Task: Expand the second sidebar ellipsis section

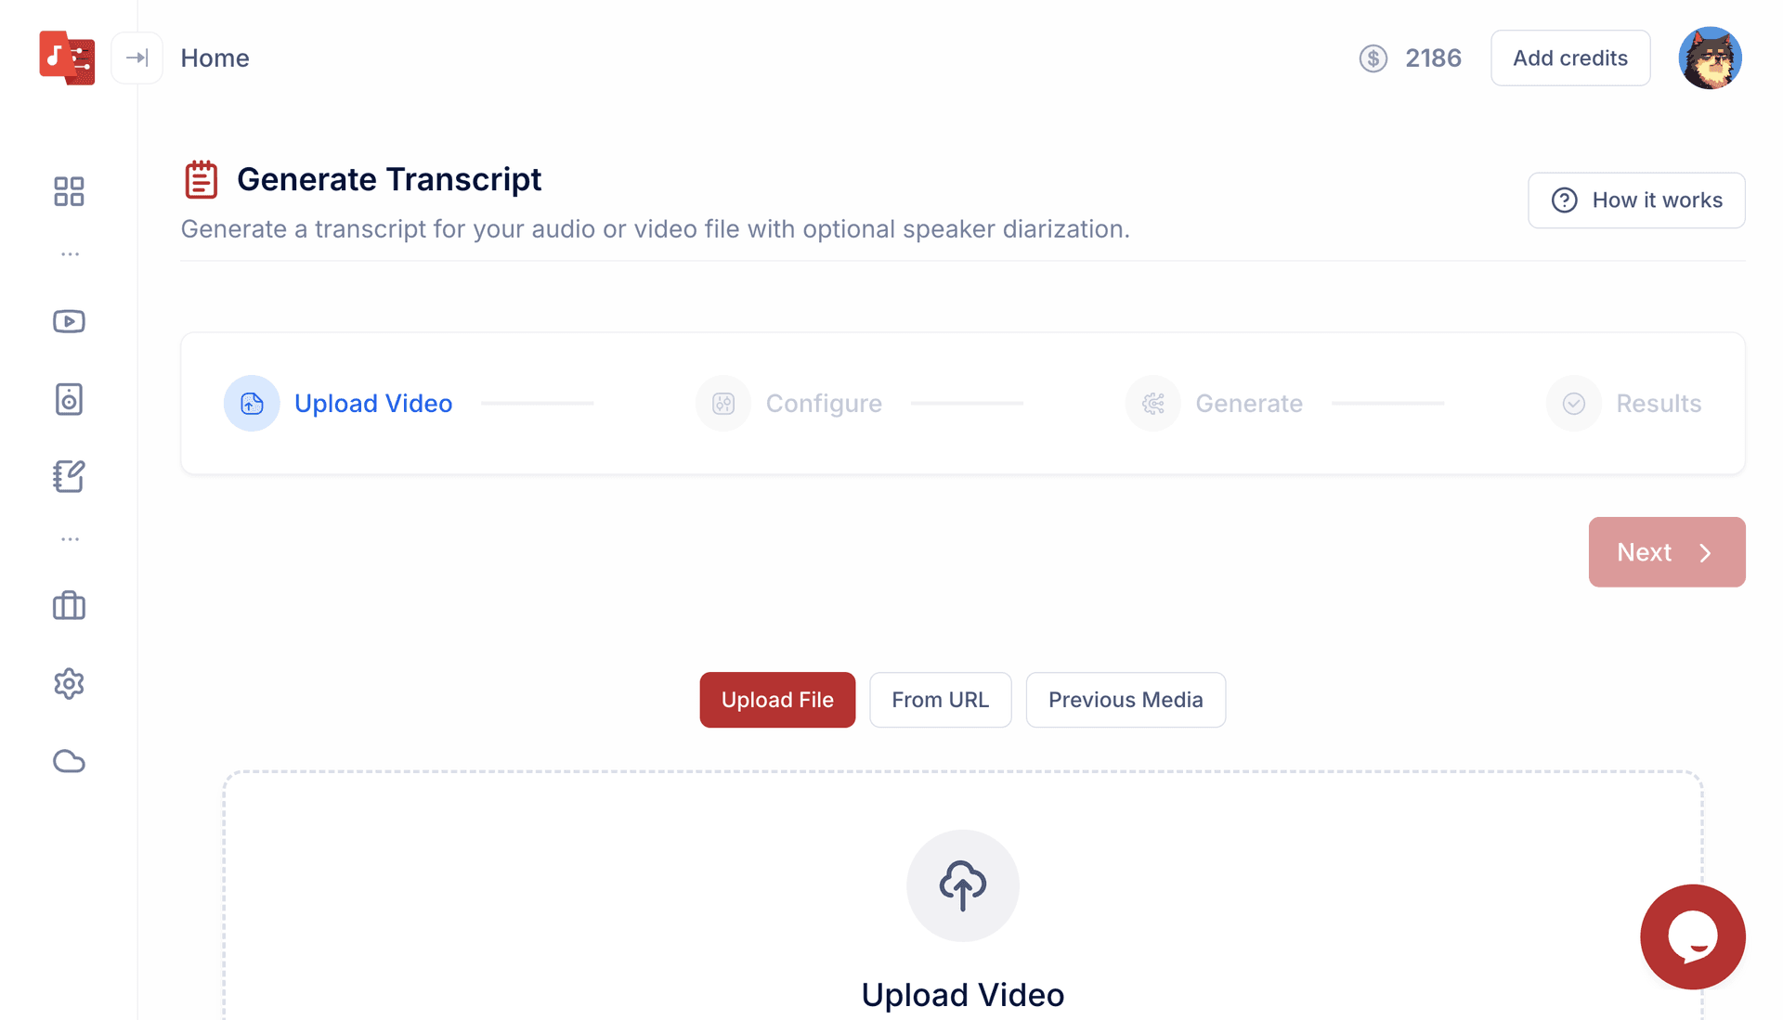Action: (x=70, y=538)
